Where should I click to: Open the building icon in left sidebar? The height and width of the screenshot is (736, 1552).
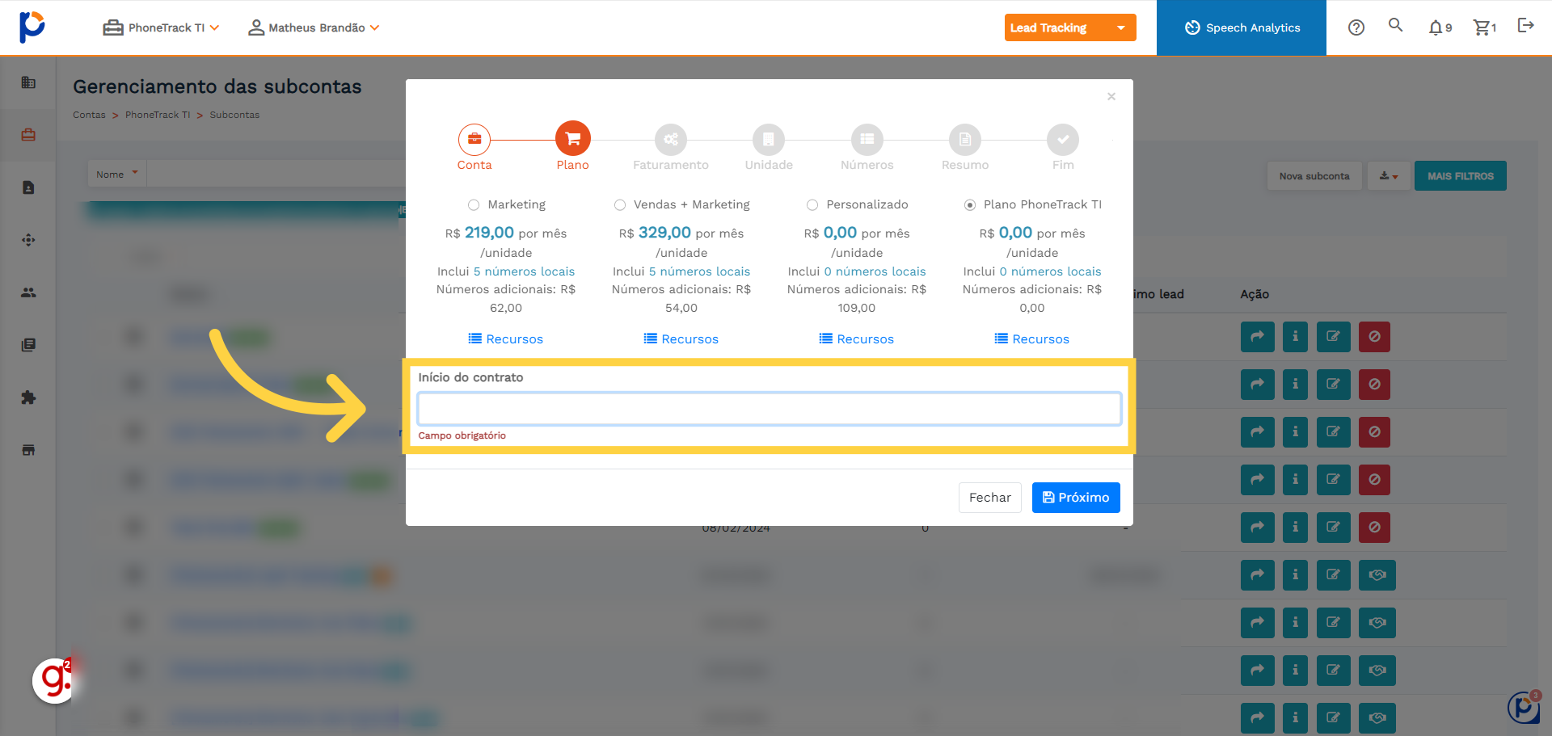coord(28,82)
